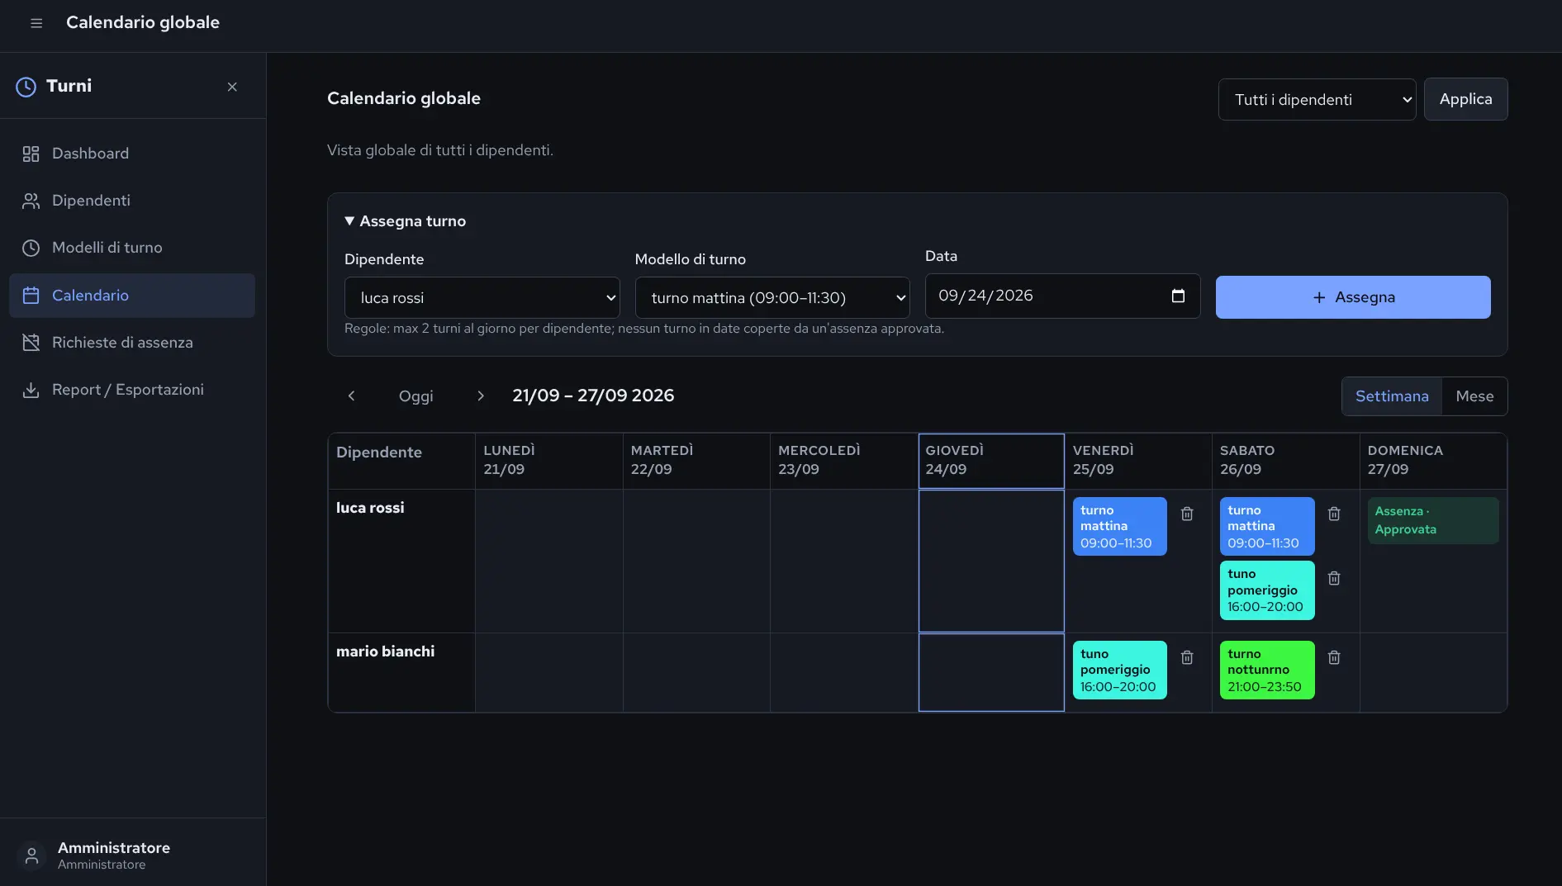Click the Applica button
The height and width of the screenshot is (886, 1562).
pos(1465,99)
